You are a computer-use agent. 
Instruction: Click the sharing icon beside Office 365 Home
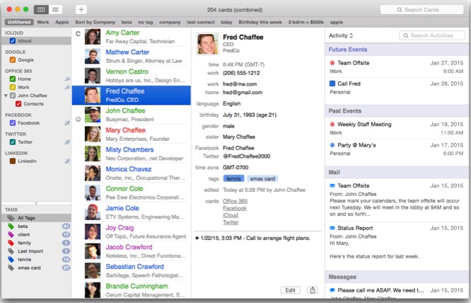pyautogui.click(x=67, y=79)
